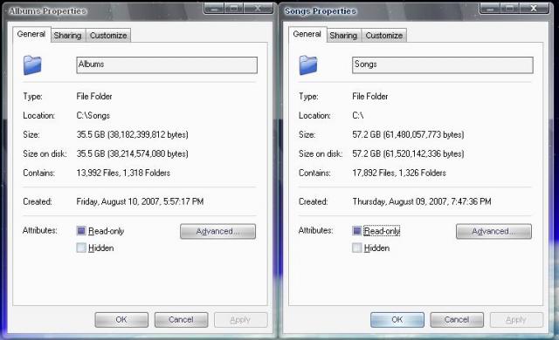Close the Songs Properties window
This screenshot has width=559, height=340.
click(534, 8)
